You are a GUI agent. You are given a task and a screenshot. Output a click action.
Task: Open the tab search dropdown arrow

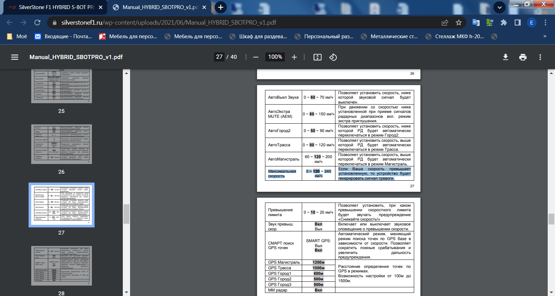click(x=499, y=7)
